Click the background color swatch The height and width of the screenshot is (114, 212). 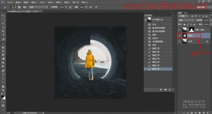[4, 98]
